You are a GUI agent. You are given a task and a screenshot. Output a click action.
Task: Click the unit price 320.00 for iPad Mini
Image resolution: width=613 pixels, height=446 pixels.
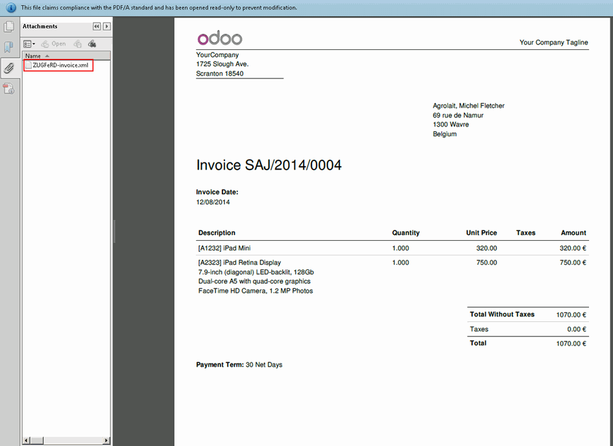coord(487,248)
